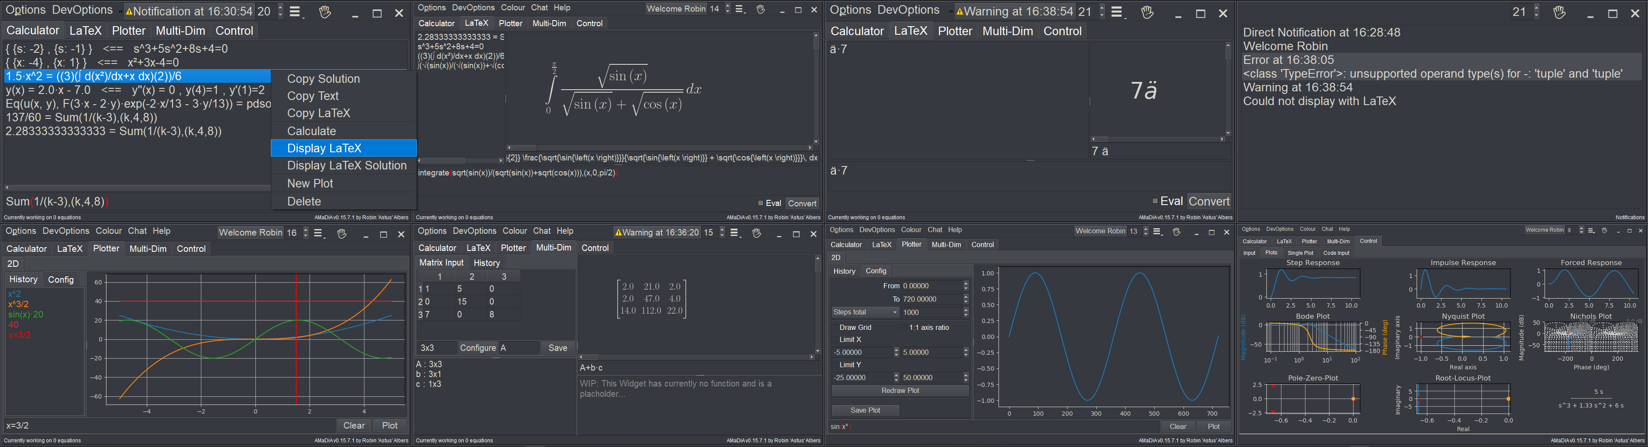Open hamburger menu in the integral LaTeX window
Image resolution: width=1648 pixels, height=447 pixels.
click(740, 9)
